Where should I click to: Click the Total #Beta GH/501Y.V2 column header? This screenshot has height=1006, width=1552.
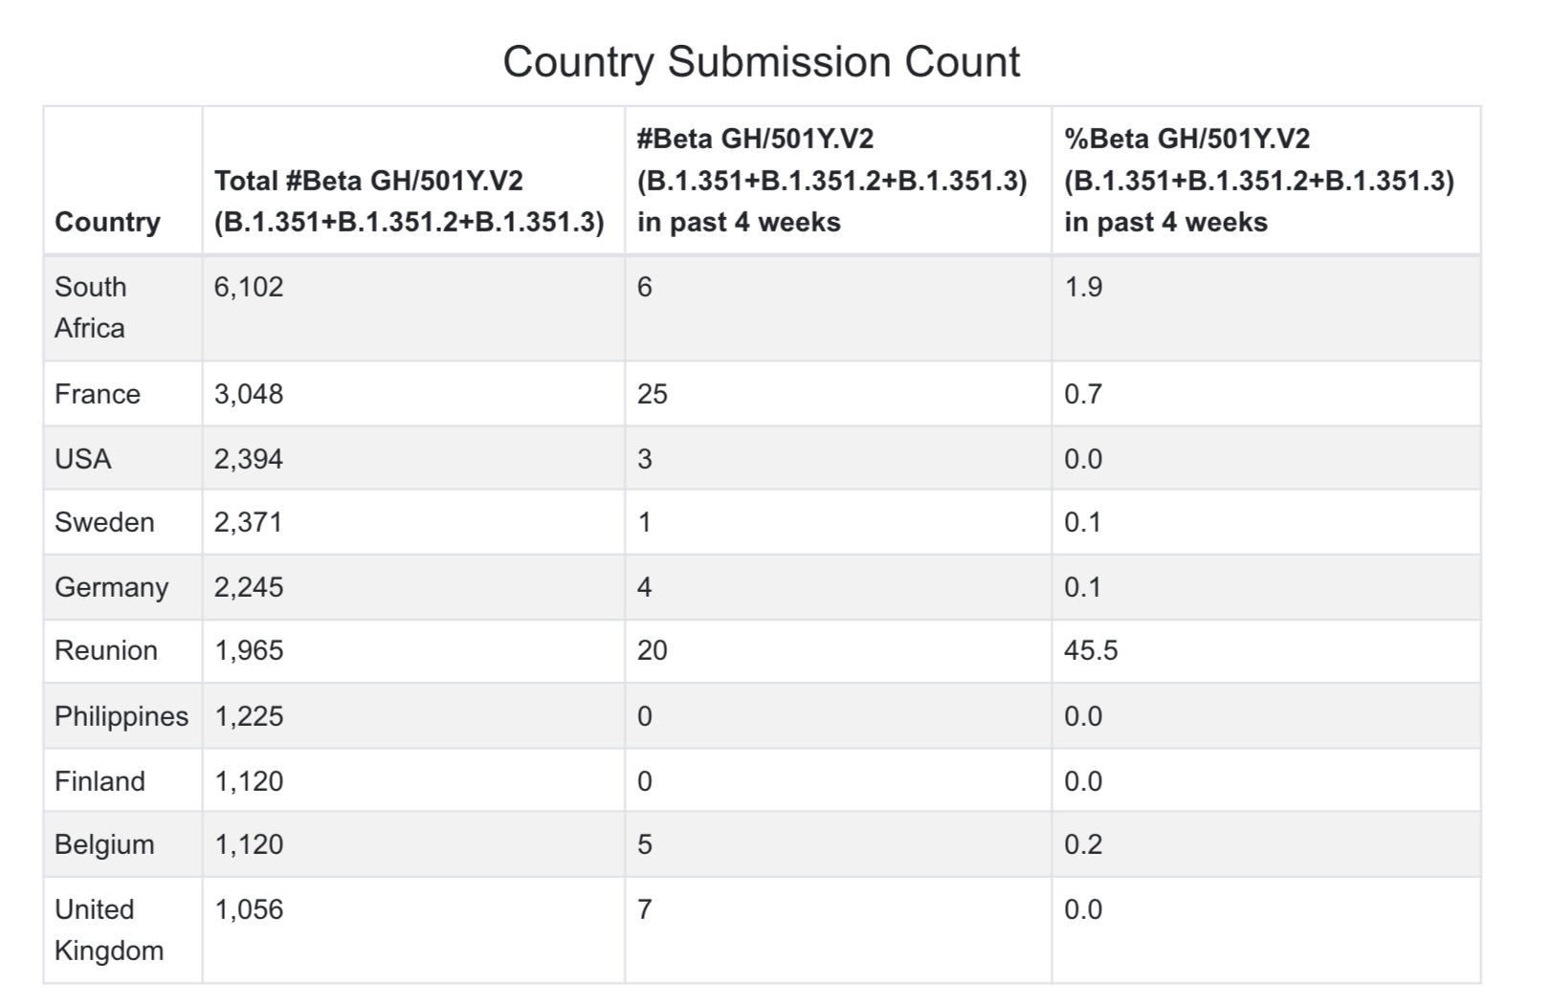[410, 201]
